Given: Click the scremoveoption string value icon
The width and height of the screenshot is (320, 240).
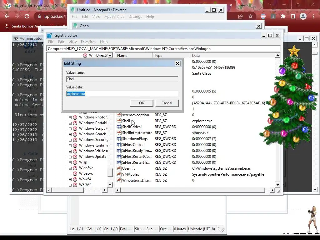Looking at the screenshot, I should (x=119, y=115).
